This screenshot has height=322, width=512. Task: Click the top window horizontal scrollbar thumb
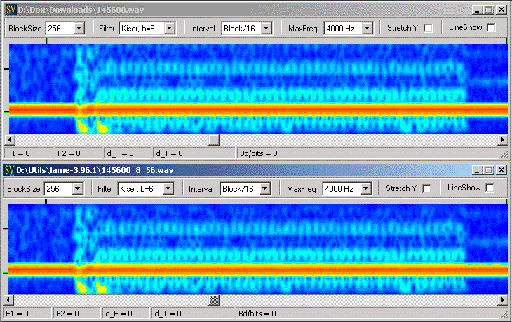(214, 139)
